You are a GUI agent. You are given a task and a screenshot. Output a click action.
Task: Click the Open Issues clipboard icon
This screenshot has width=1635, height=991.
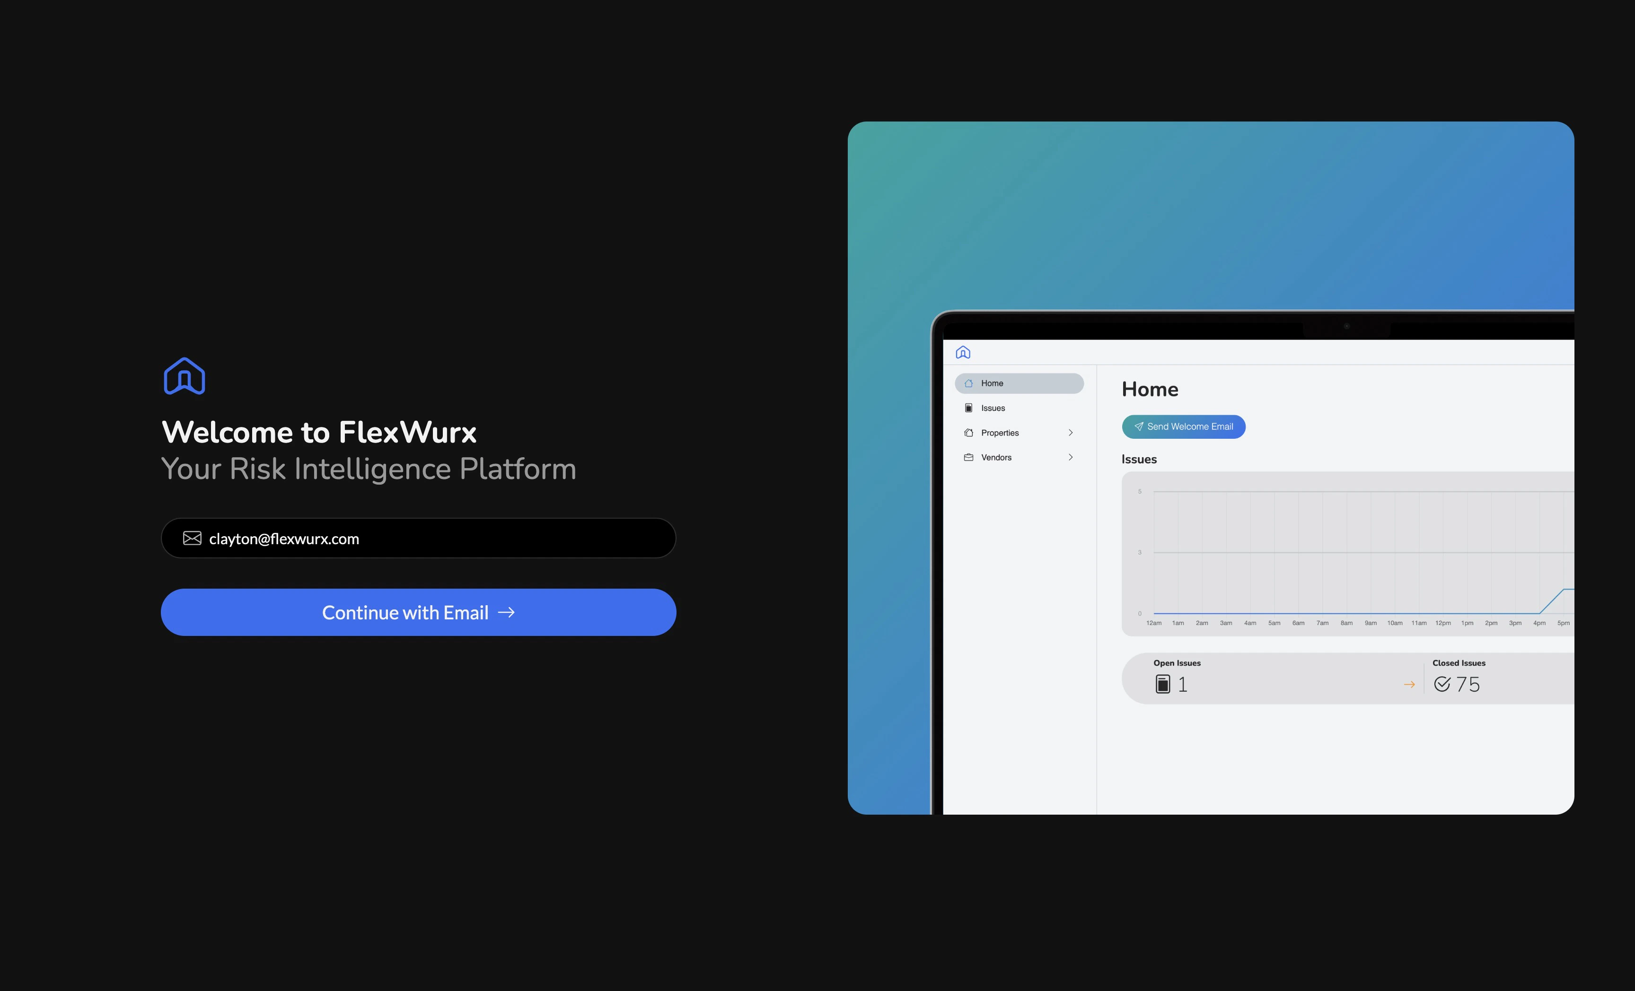point(1162,684)
